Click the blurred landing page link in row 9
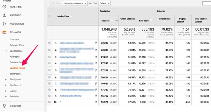This screenshot has height=112, width=211. 71,96
